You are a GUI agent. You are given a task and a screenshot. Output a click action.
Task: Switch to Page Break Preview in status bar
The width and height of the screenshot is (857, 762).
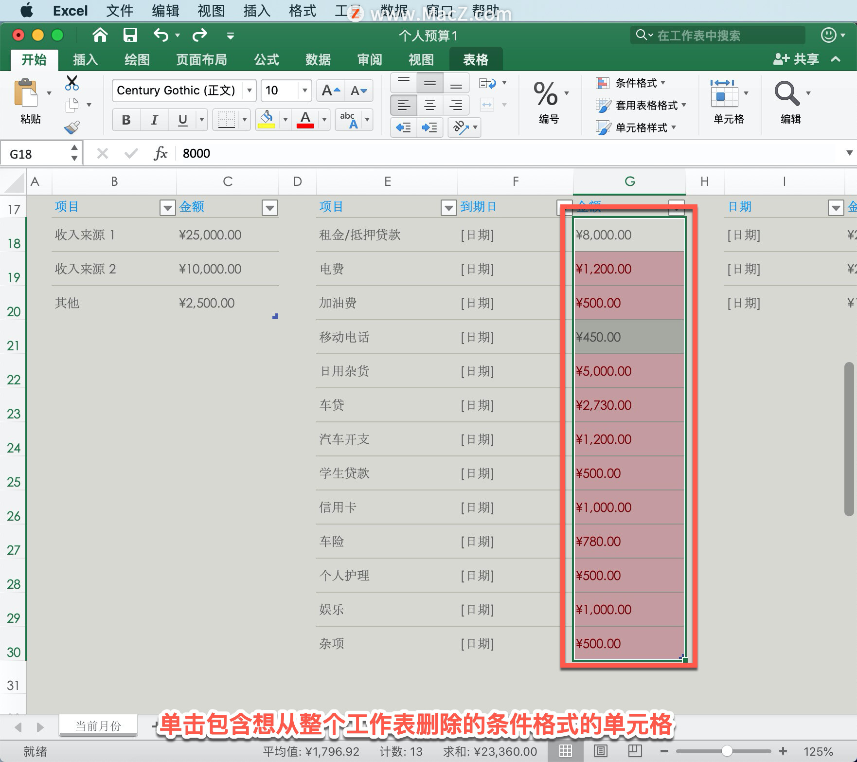635,751
